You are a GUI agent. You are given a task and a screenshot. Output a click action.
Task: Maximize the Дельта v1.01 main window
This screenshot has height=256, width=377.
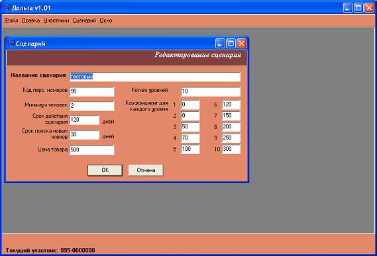(x=358, y=8)
